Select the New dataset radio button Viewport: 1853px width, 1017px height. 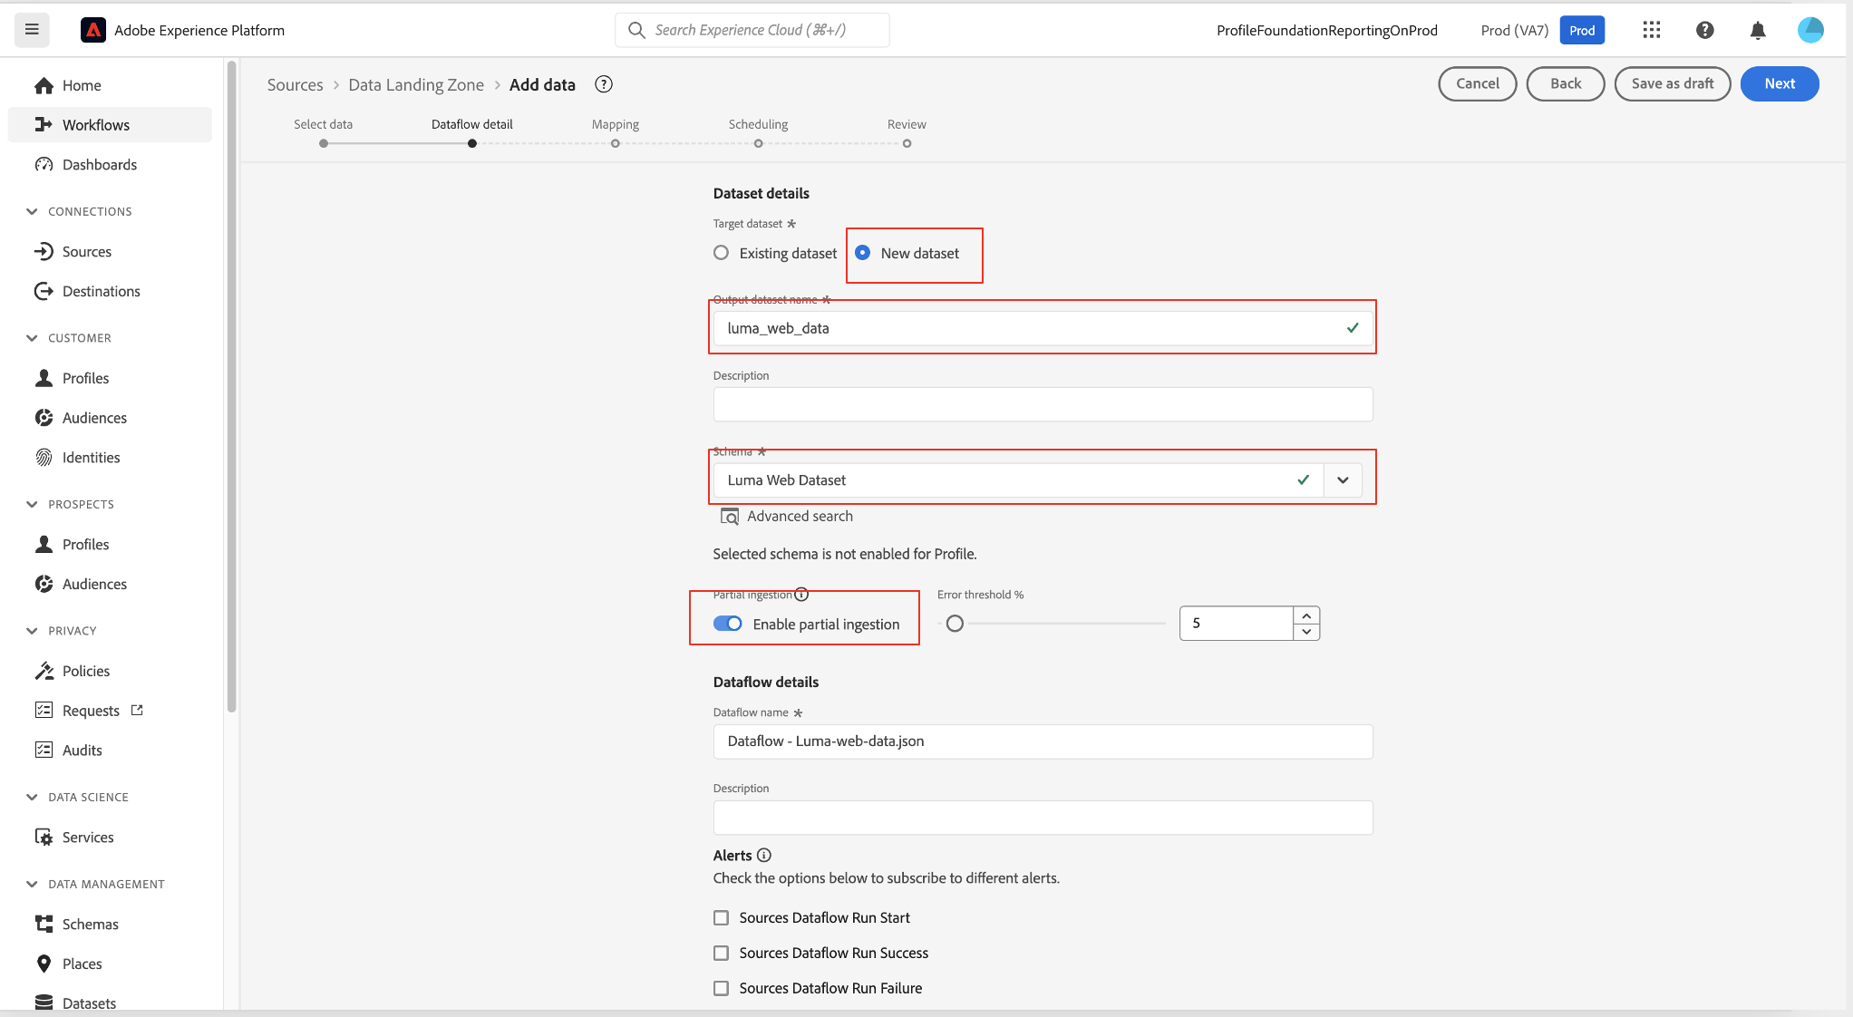pyautogui.click(x=862, y=253)
